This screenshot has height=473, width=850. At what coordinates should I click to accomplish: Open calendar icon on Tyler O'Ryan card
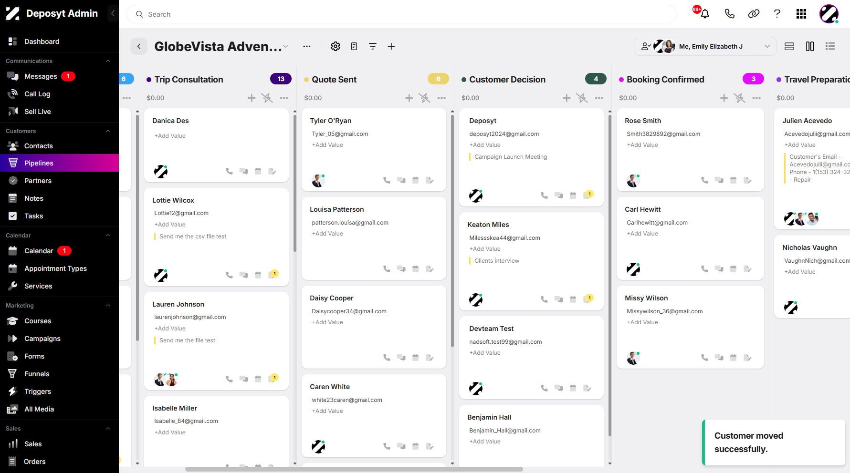[x=416, y=180]
